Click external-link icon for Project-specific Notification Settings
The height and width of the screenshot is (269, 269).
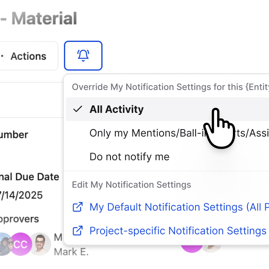(78, 230)
